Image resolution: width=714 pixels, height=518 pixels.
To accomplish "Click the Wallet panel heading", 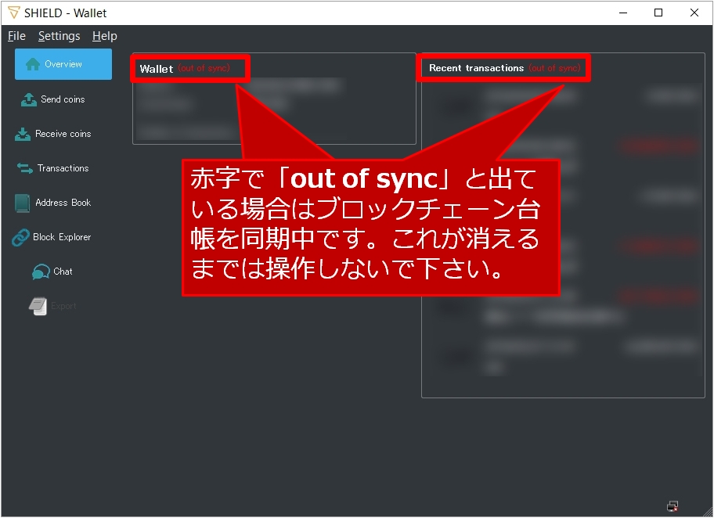I will (x=157, y=69).
